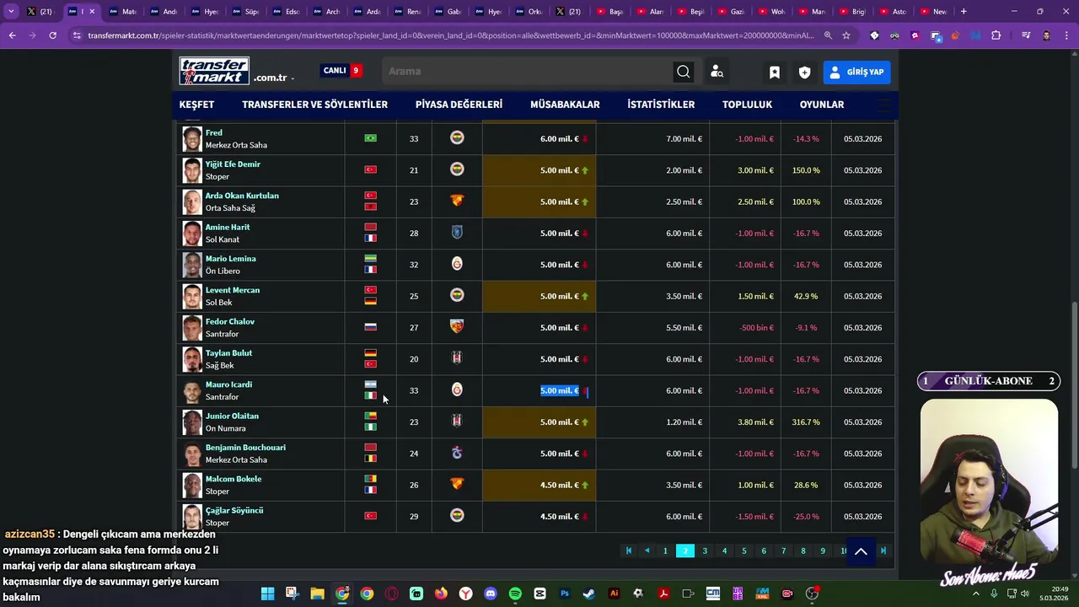Image resolution: width=1079 pixels, height=607 pixels.
Task: Focus the Arama search field
Action: tap(527, 72)
